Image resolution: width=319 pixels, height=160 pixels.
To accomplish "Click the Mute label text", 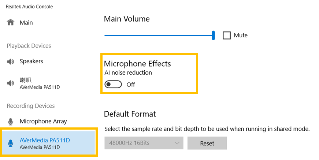I will [241, 36].
